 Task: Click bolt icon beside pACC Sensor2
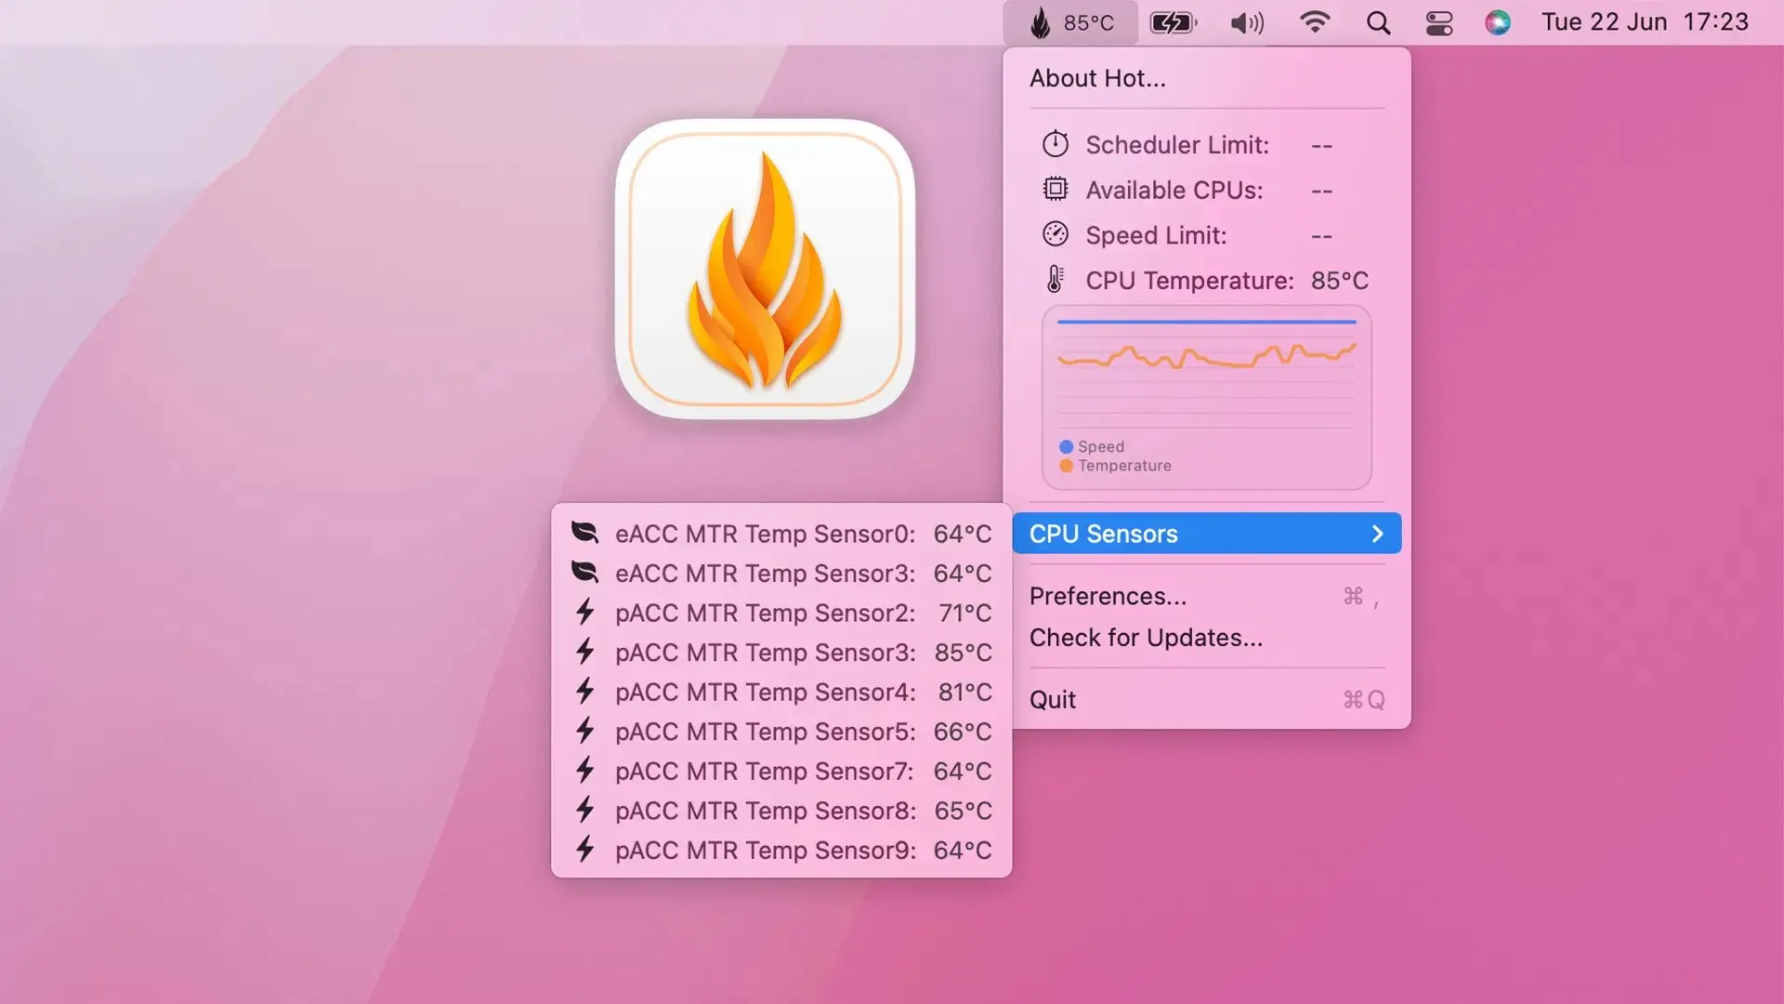584,612
